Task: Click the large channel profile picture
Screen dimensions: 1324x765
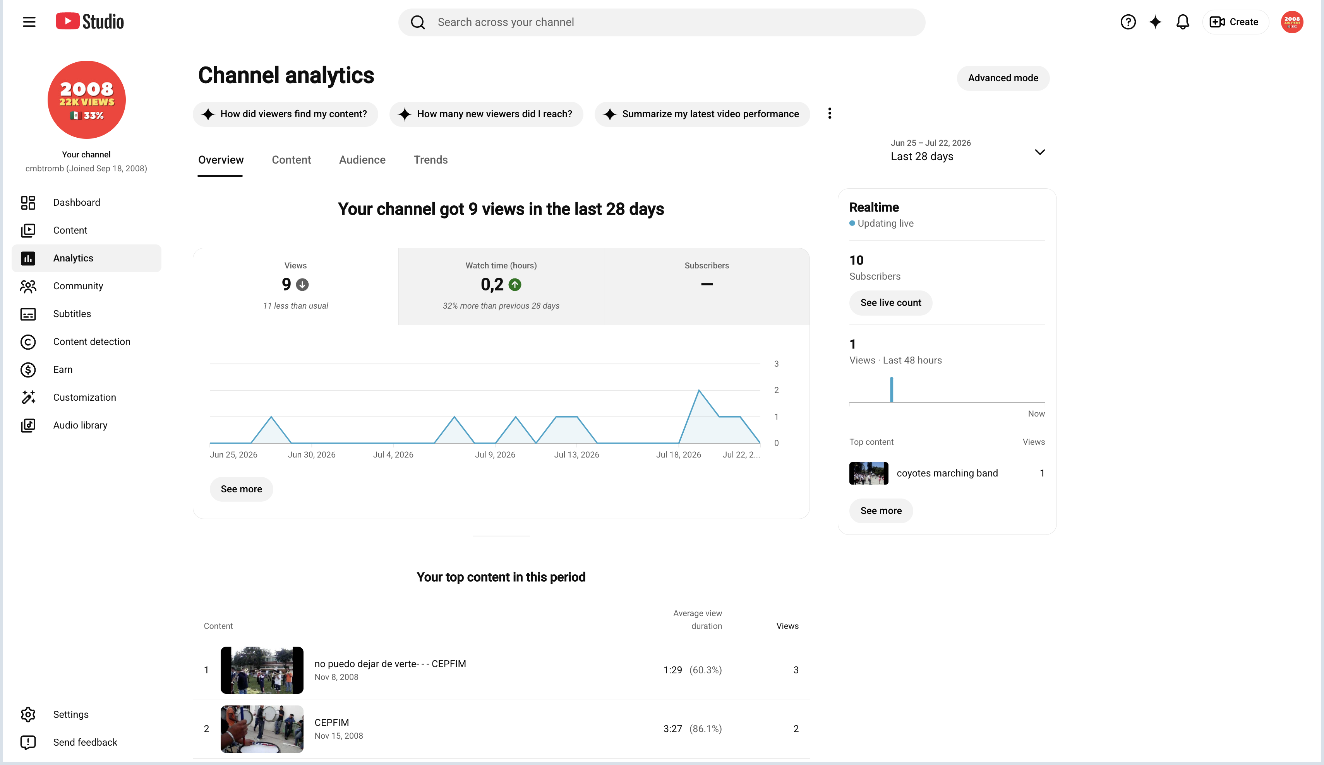Action: tap(87, 100)
